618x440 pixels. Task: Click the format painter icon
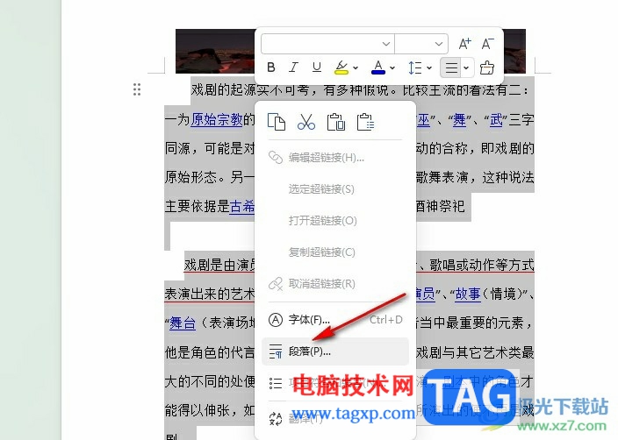(486, 67)
